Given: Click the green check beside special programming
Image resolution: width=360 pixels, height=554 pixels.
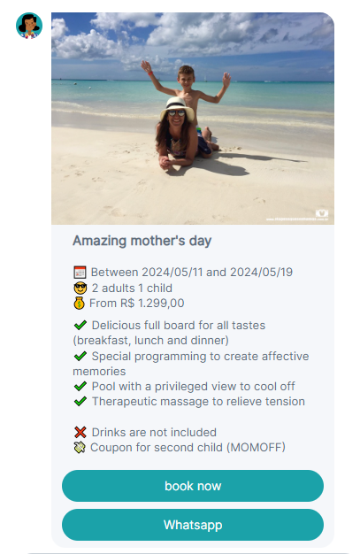Looking at the screenshot, I should pos(80,356).
